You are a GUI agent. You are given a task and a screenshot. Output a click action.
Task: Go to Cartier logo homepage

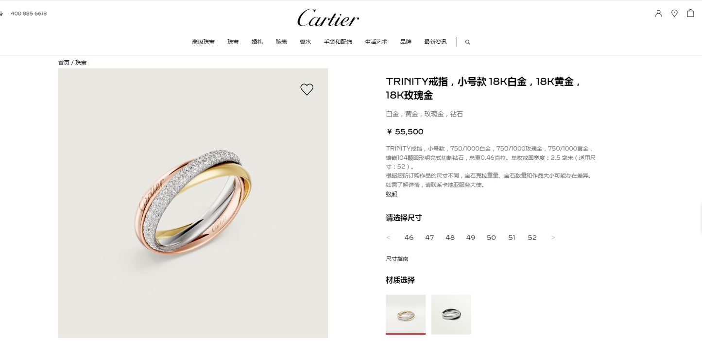point(328,18)
